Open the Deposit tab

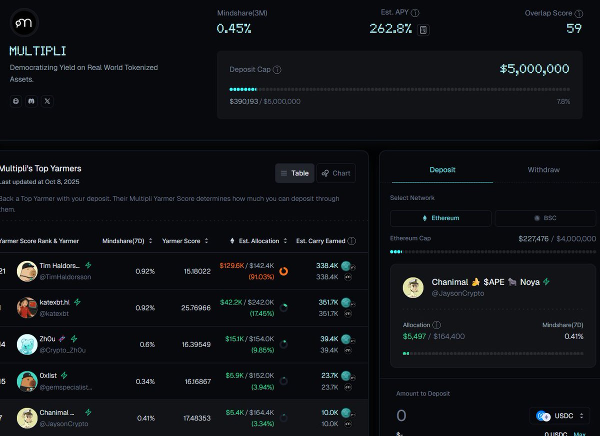(442, 170)
